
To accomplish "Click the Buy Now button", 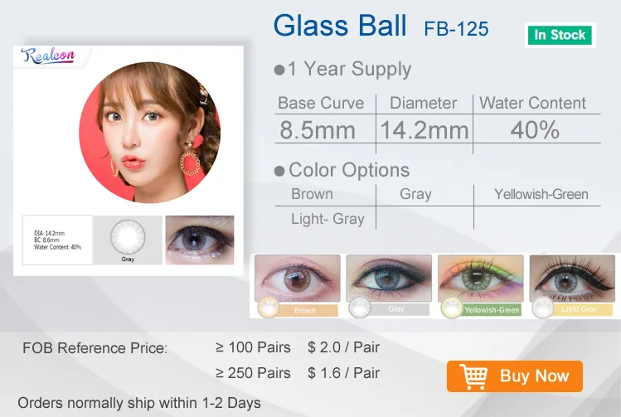I will 515,376.
